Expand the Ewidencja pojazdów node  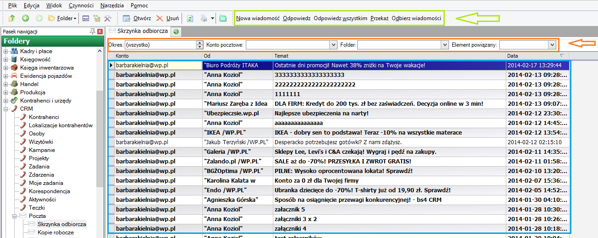coord(6,76)
